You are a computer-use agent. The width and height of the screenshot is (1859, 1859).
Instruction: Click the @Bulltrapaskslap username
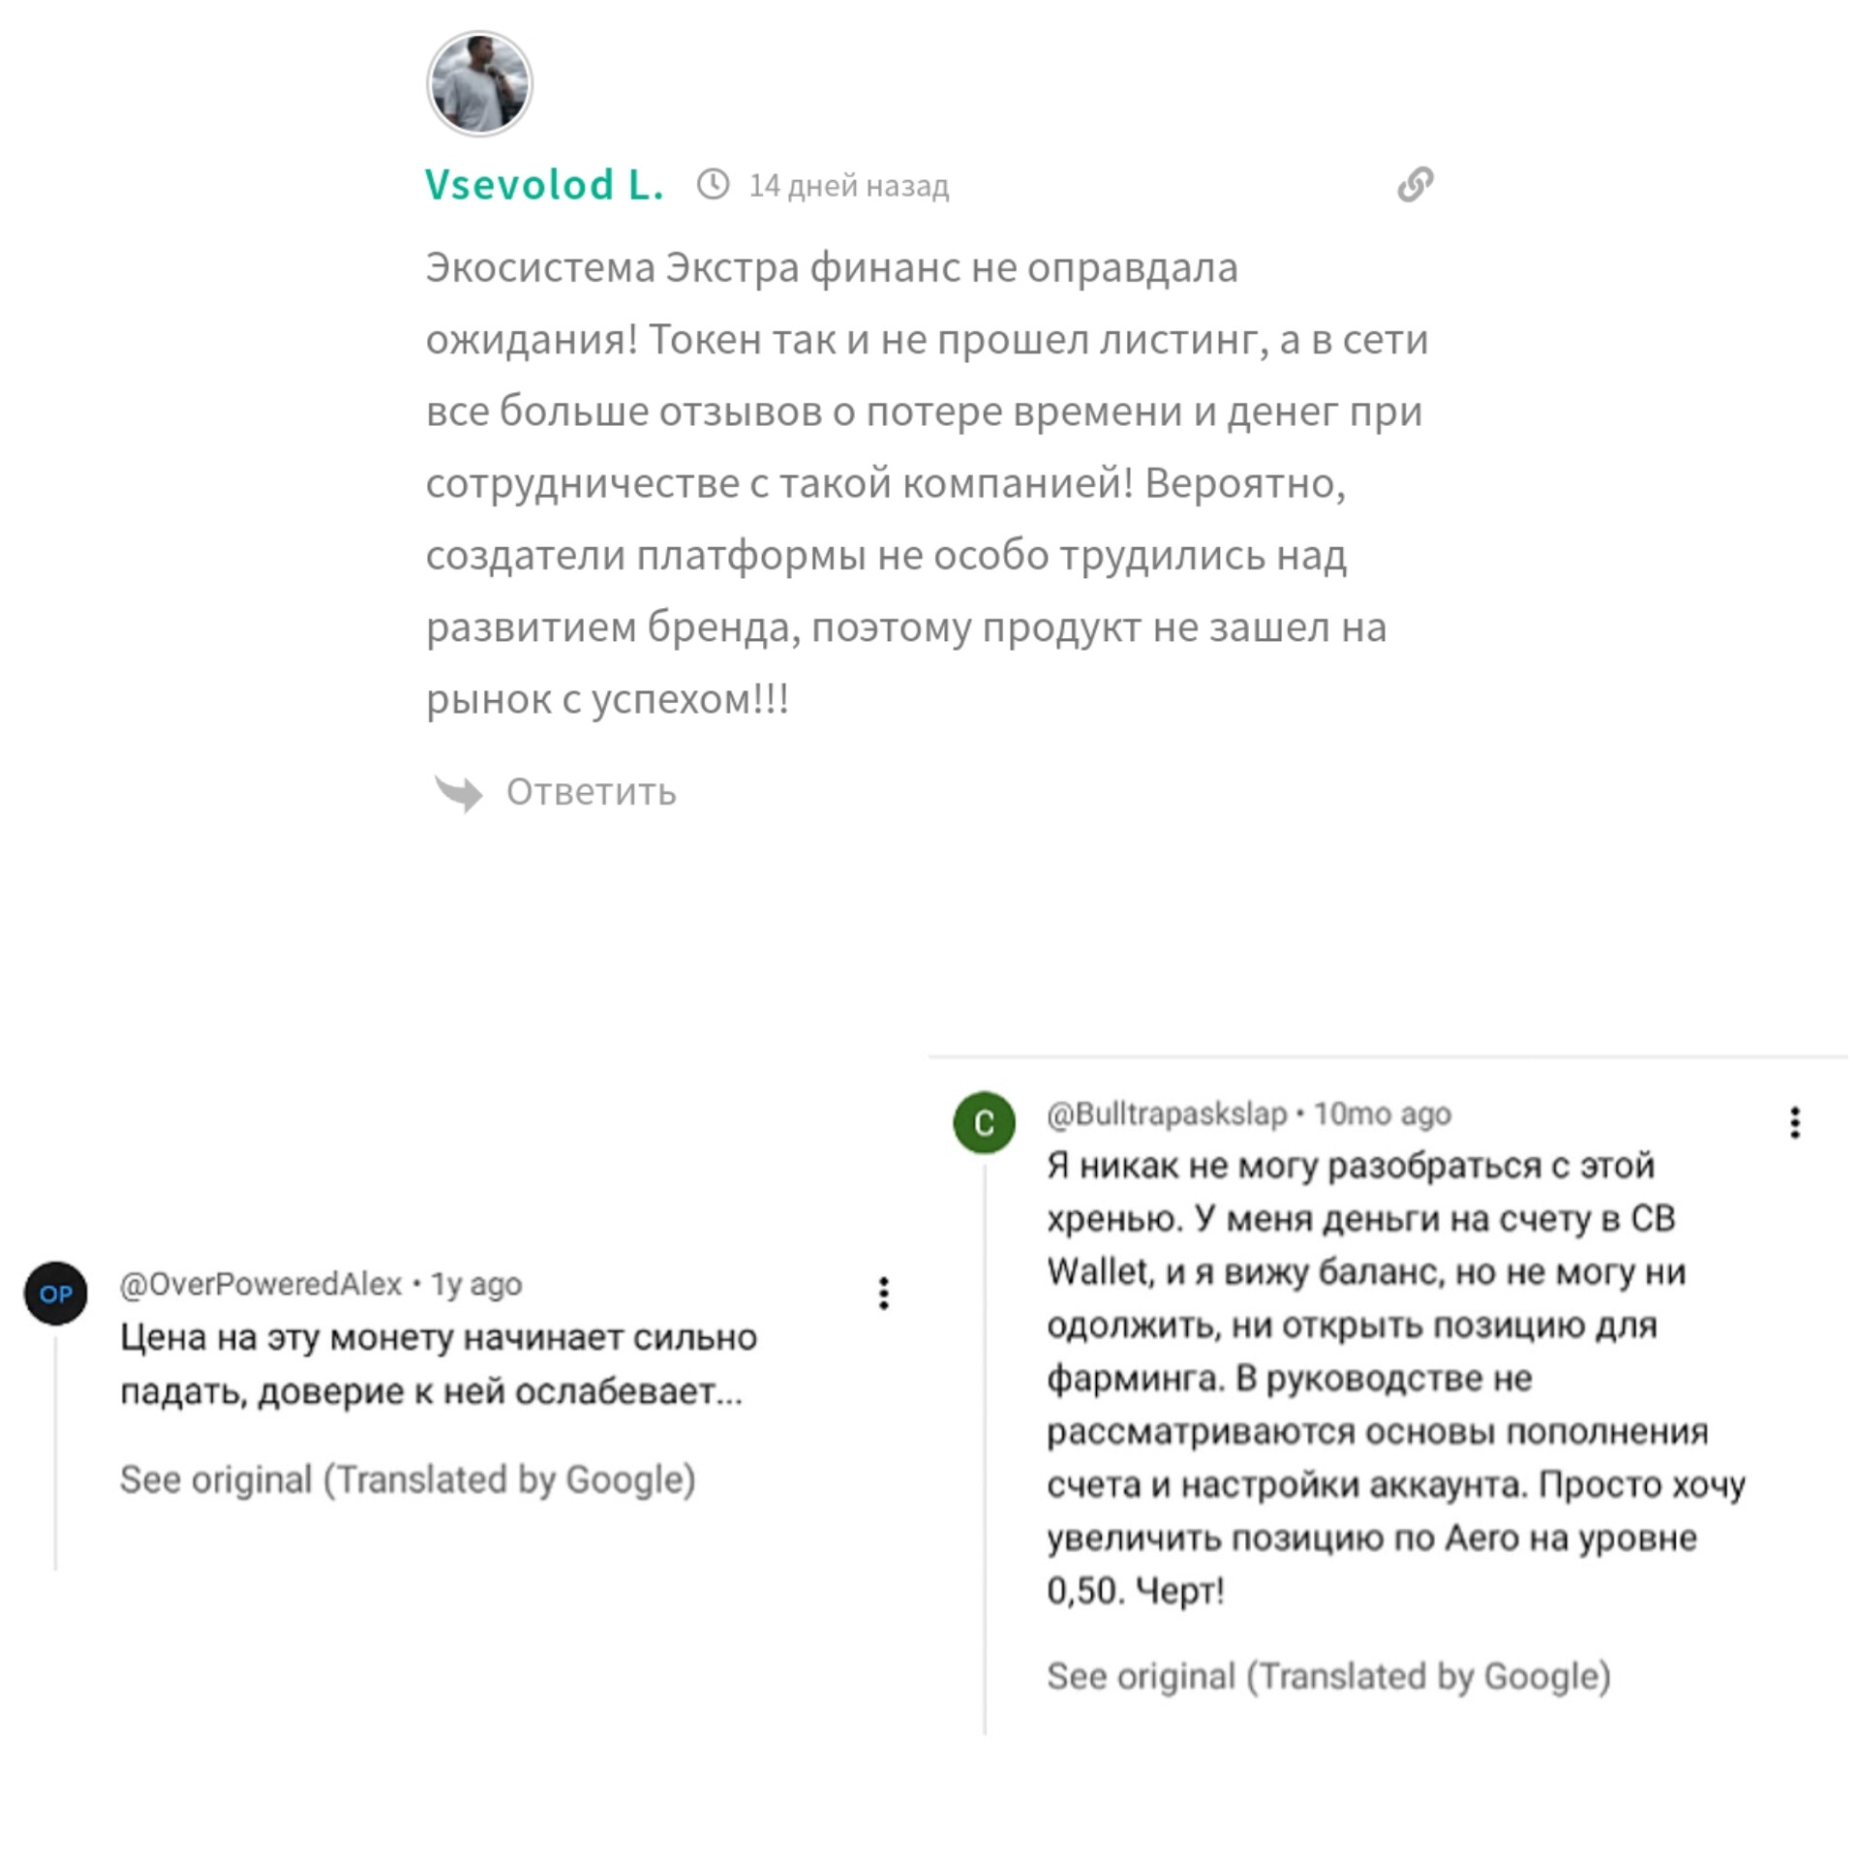[x=1167, y=1114]
